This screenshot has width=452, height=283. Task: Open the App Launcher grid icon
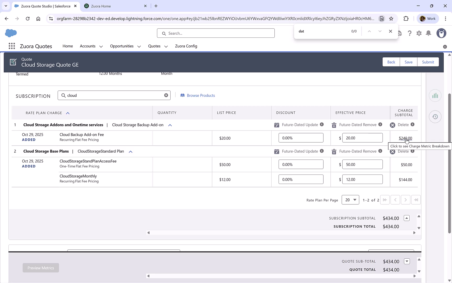pyautogui.click(x=12, y=46)
